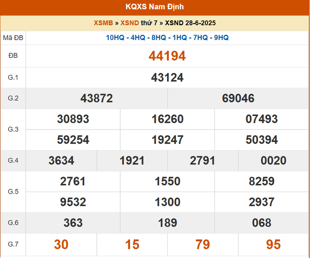Select the special prize number 44194
The image size is (310, 258).
pos(167,56)
